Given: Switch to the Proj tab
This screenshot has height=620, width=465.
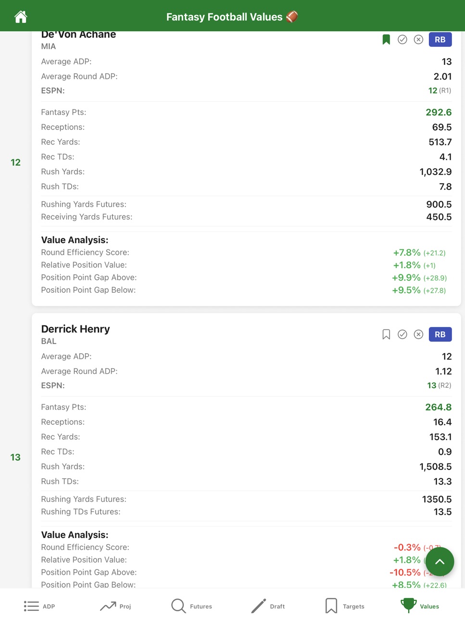Looking at the screenshot, I should point(115,606).
